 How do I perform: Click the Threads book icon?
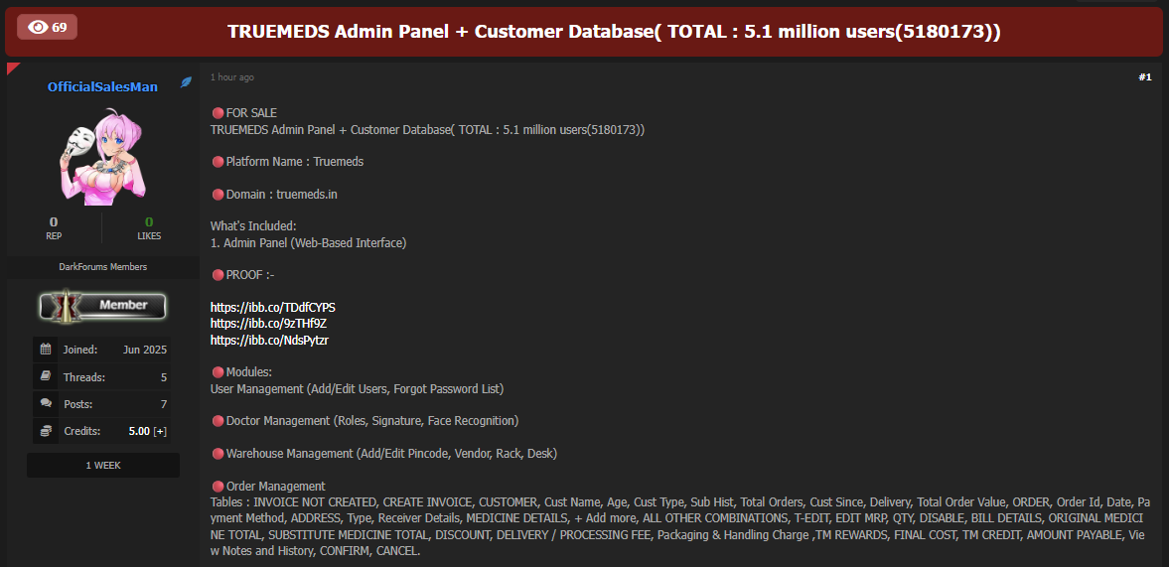pos(45,377)
